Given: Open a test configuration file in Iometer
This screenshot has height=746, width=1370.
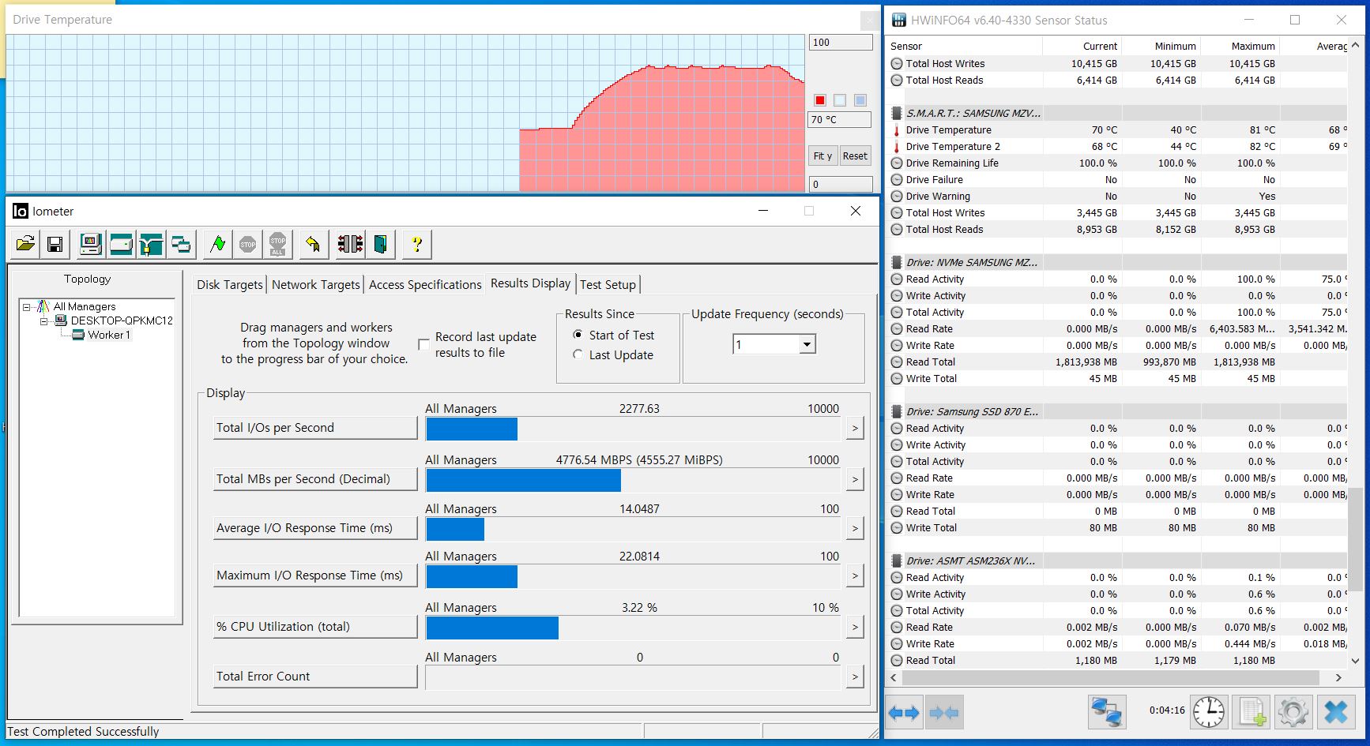Looking at the screenshot, I should [25, 244].
